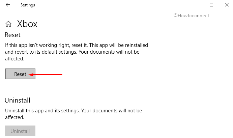Click "affected." ending the Reset description

(14, 59)
